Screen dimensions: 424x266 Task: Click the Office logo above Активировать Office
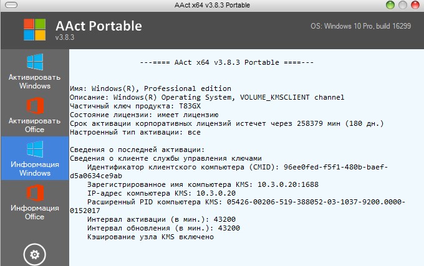pos(34,106)
